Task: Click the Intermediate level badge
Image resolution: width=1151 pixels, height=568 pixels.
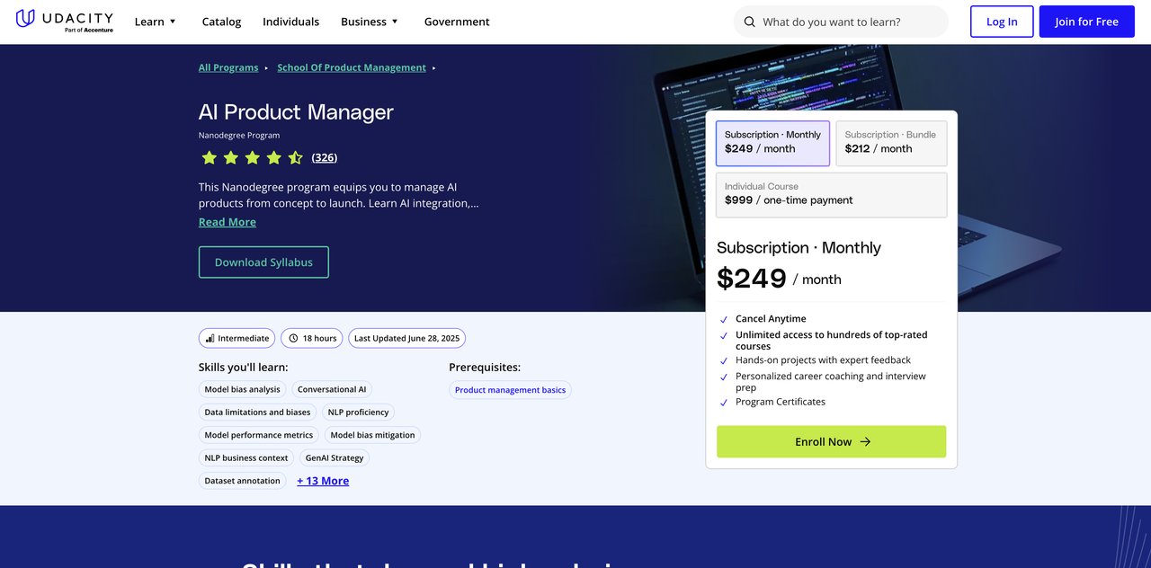Action: coord(237,339)
